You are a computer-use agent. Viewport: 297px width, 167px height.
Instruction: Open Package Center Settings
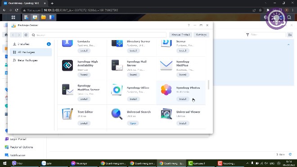(201, 35)
